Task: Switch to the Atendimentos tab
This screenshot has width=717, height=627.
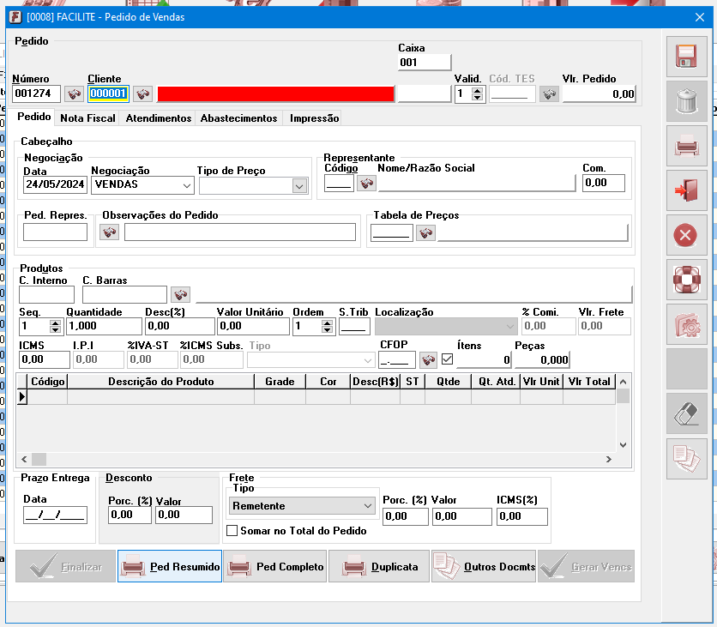Action: [158, 118]
